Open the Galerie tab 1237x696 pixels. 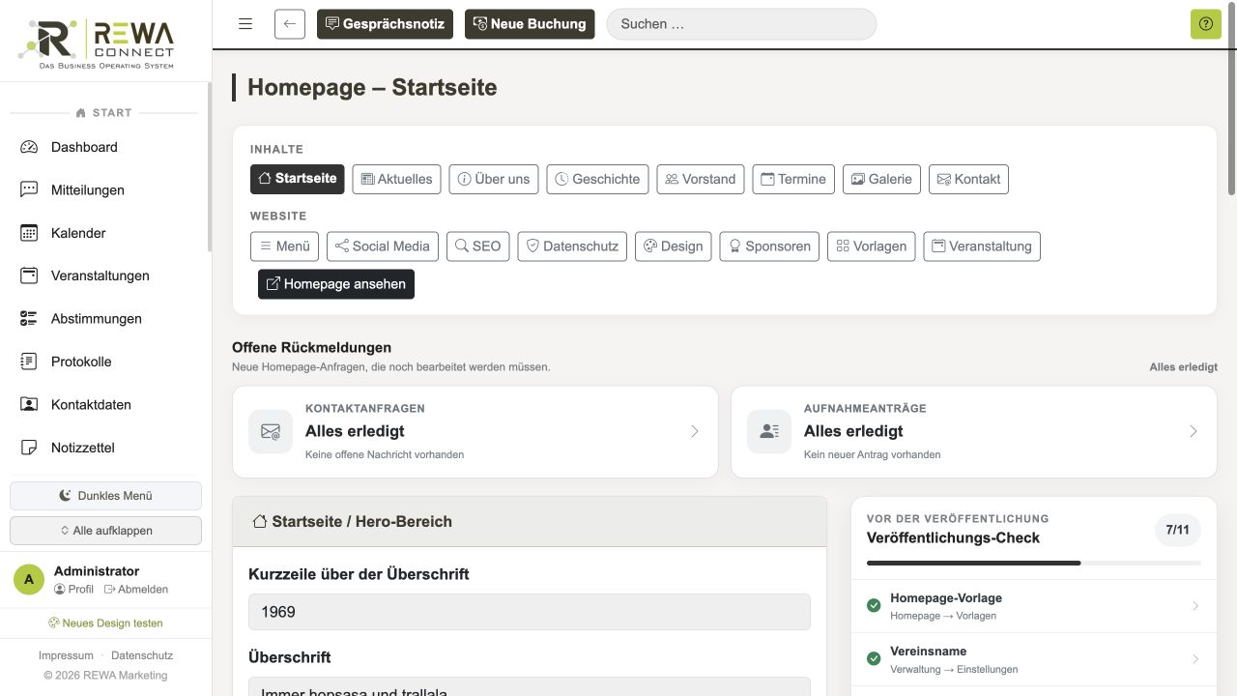pyautogui.click(x=881, y=179)
